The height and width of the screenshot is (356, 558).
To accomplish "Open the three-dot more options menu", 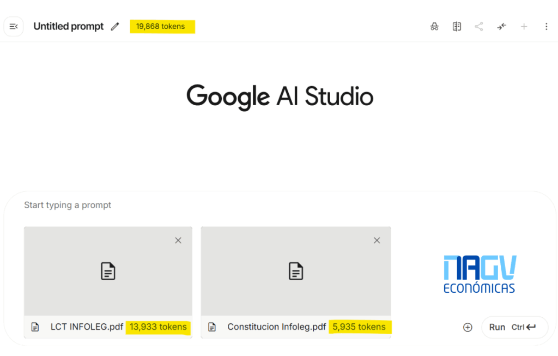I will (546, 27).
